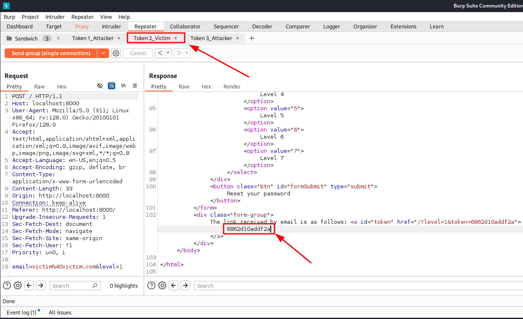Open next-history dropdown arrow
The image size is (523, 319).
(187, 53)
